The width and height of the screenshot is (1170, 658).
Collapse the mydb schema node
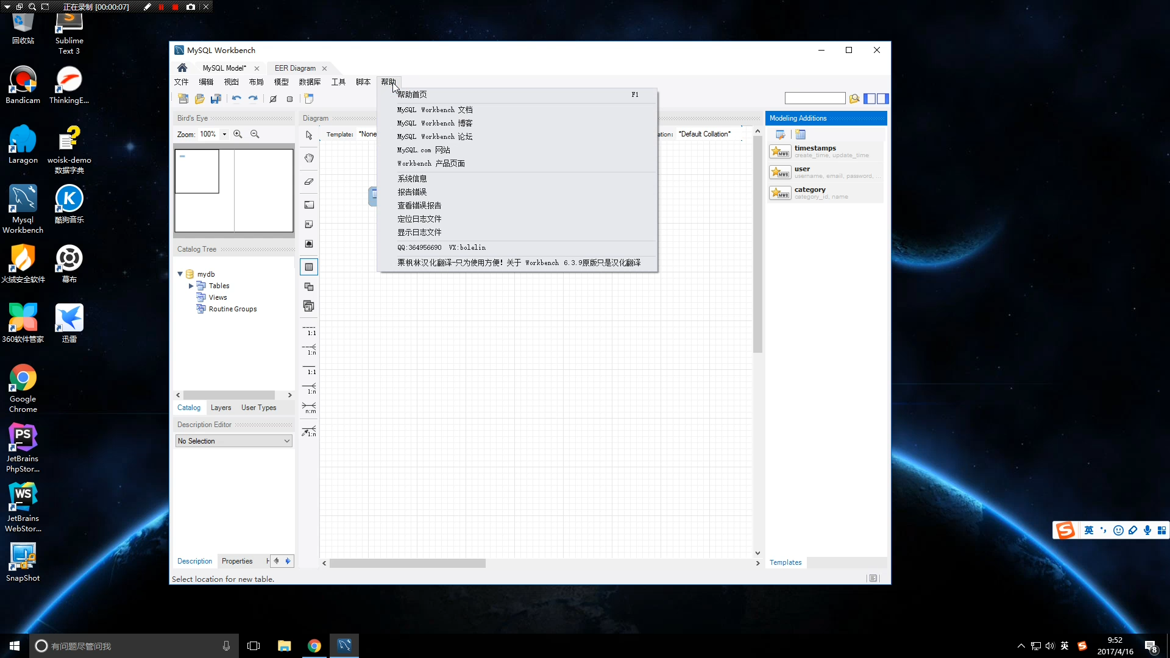[180, 274]
